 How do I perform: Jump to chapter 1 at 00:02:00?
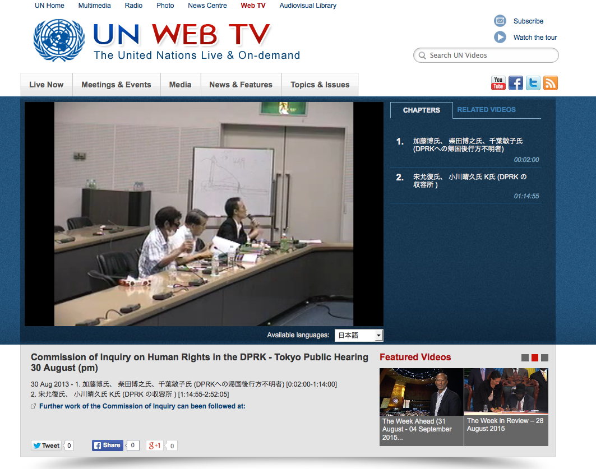(x=466, y=150)
